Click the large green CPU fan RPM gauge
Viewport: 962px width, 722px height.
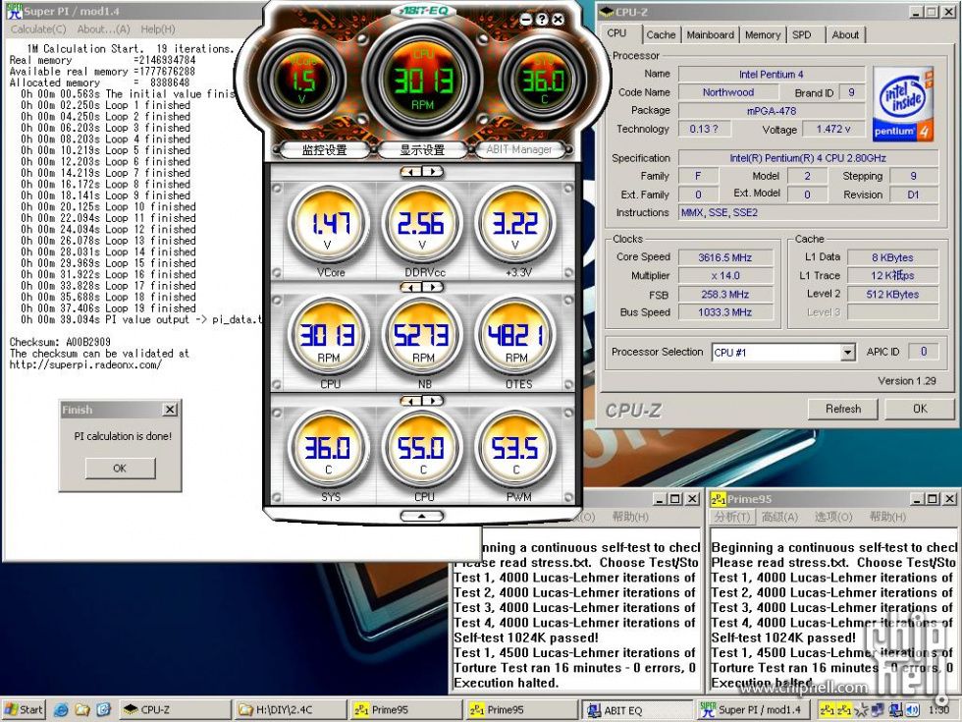[423, 80]
